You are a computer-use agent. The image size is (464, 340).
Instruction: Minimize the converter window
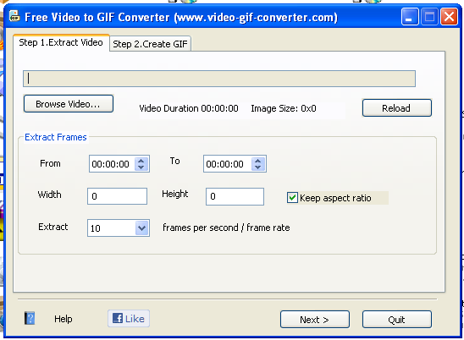[x=410, y=17]
